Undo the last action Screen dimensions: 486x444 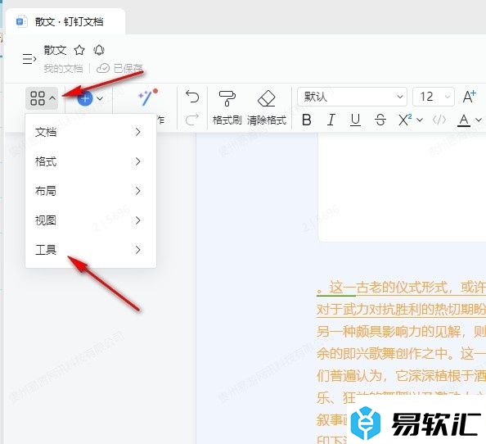coord(192,97)
